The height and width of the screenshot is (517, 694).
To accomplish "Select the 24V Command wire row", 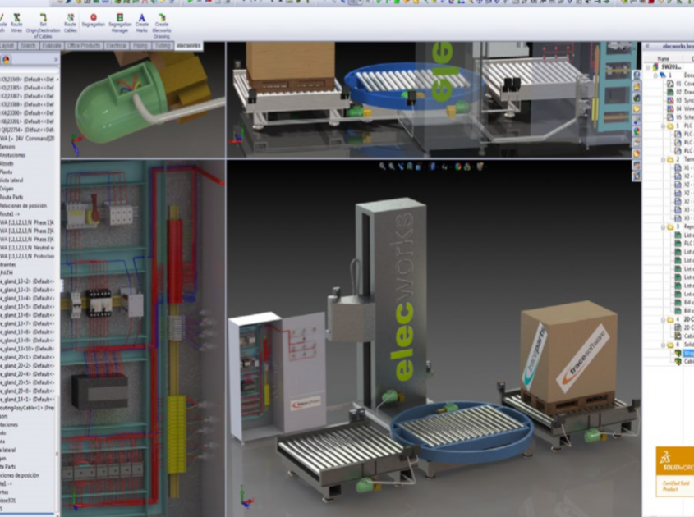I will click(27, 139).
